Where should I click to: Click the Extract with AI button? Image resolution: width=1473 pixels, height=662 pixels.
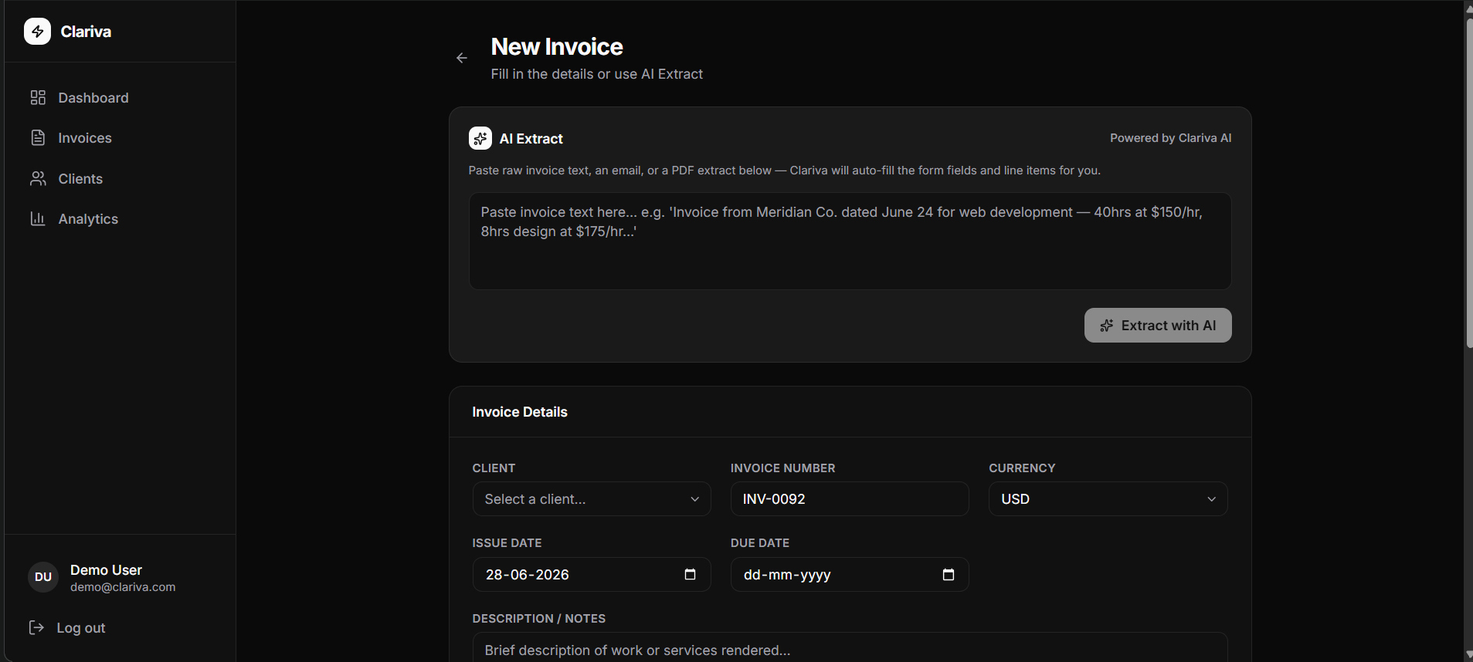(1158, 325)
